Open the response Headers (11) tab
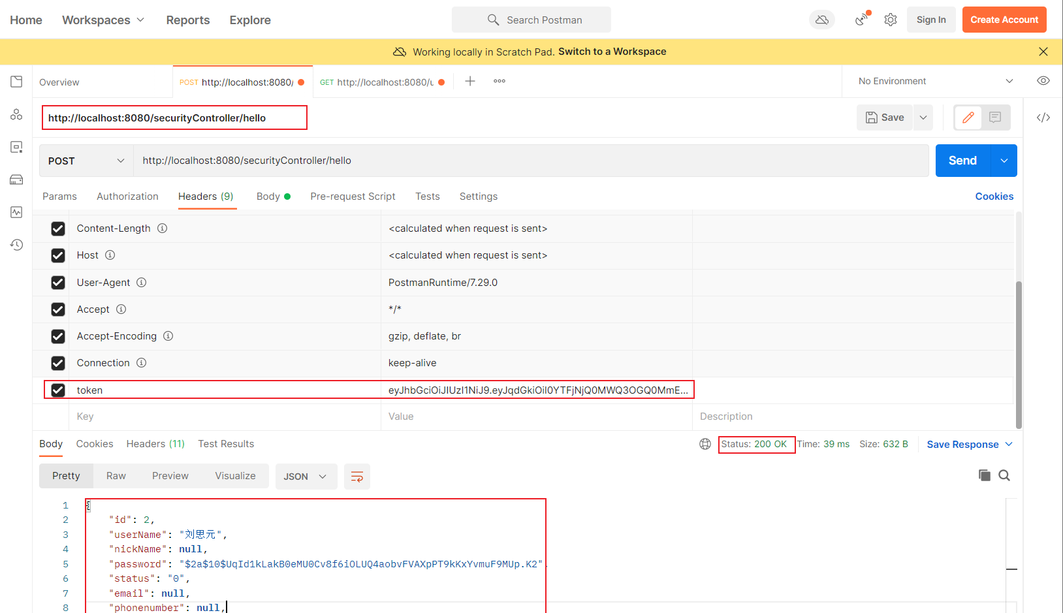The height and width of the screenshot is (613, 1063). (155, 444)
